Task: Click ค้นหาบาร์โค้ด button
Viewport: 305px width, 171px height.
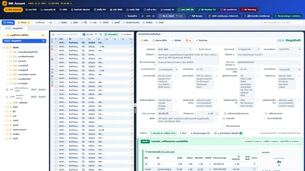Action: [x=160, y=40]
